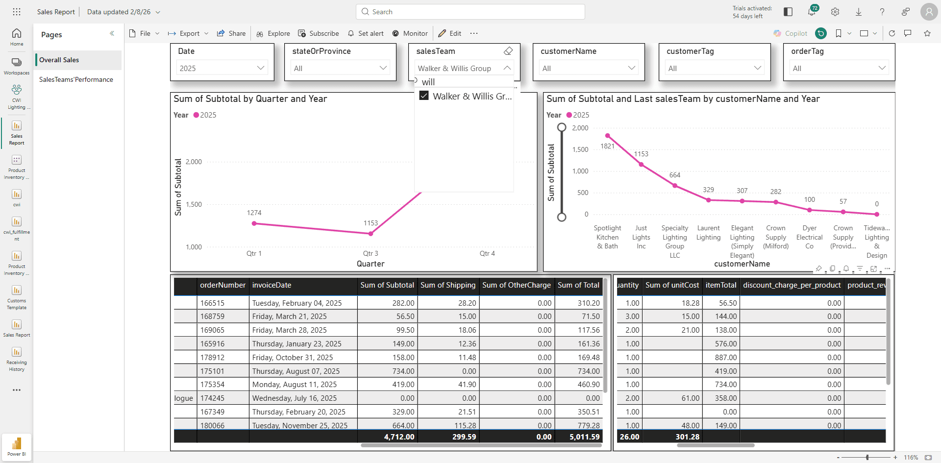
Task: Click the reset filters green button
Action: [x=821, y=33]
